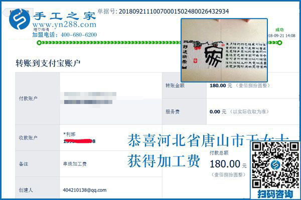Click the green progress end circle
This screenshot has width=301, height=200.
280,42
